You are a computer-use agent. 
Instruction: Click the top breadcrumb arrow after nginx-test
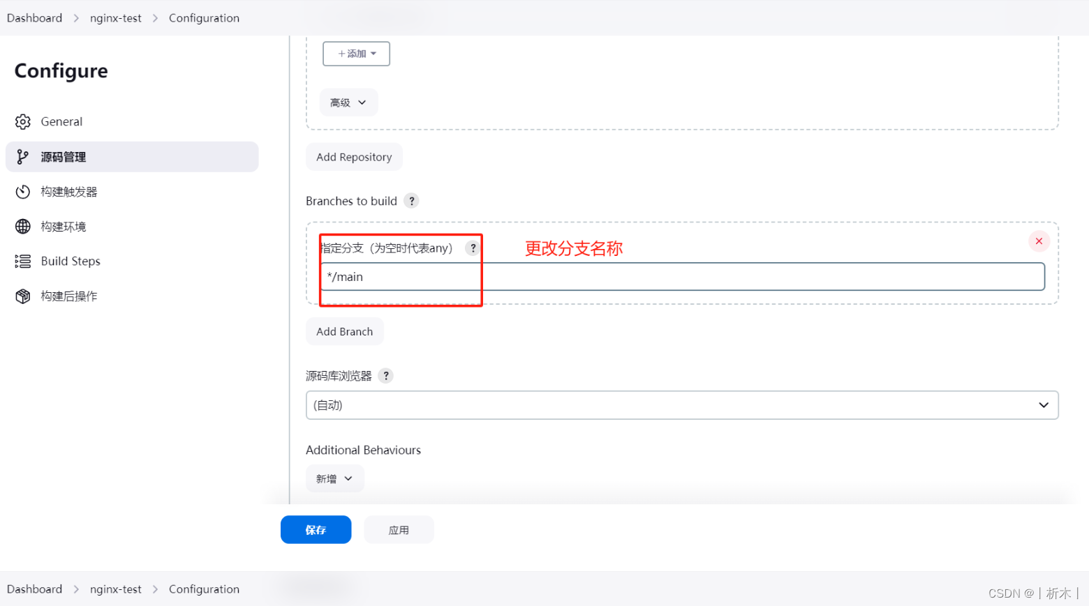(155, 18)
